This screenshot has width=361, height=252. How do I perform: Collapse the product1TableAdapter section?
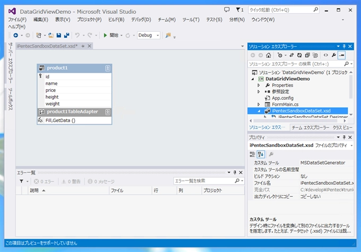point(108,112)
